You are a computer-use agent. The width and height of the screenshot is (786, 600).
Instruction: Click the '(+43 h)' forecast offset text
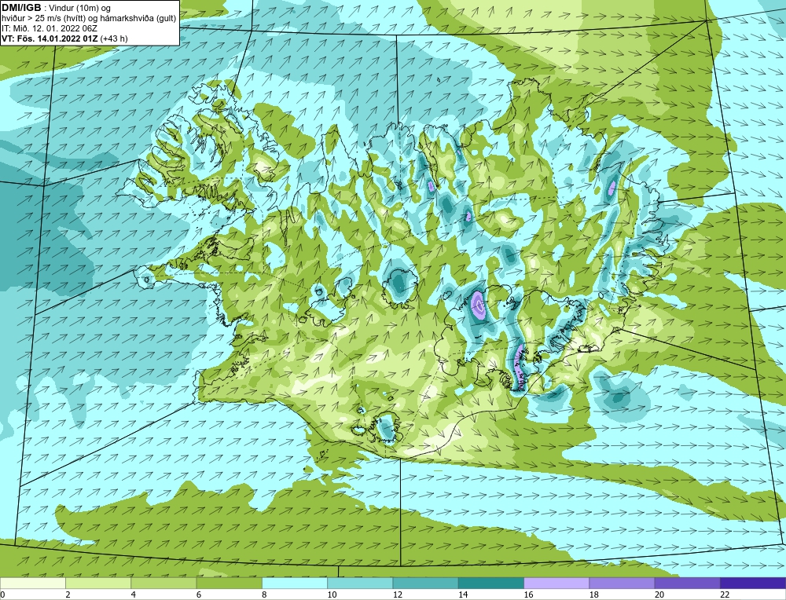tap(114, 38)
